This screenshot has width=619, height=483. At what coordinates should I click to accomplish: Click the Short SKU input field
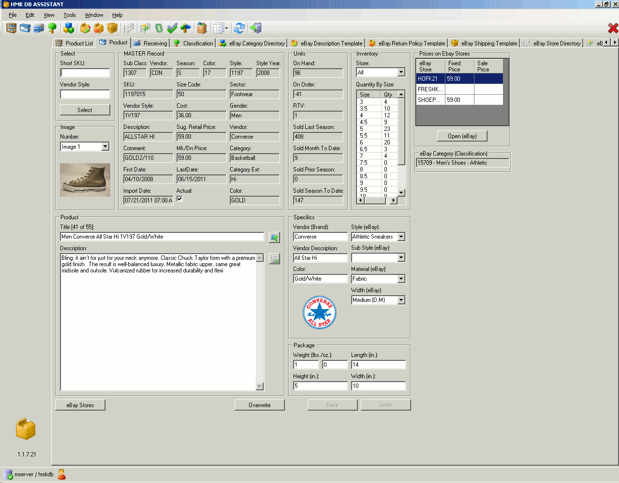[x=85, y=73]
